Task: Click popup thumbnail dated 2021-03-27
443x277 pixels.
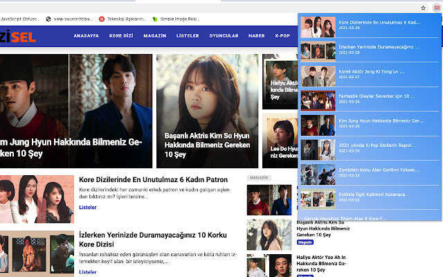Action: pyautogui.click(x=318, y=76)
